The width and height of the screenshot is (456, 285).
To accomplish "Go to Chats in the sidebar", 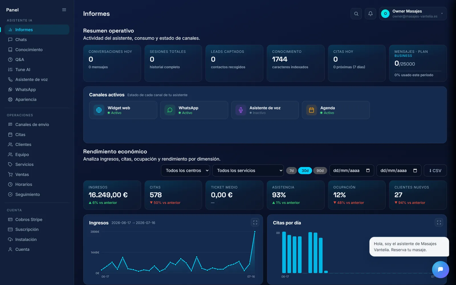I will (37, 40).
